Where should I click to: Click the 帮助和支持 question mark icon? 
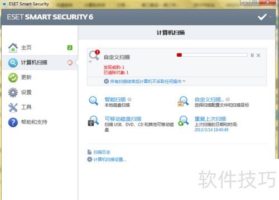[x=13, y=122]
